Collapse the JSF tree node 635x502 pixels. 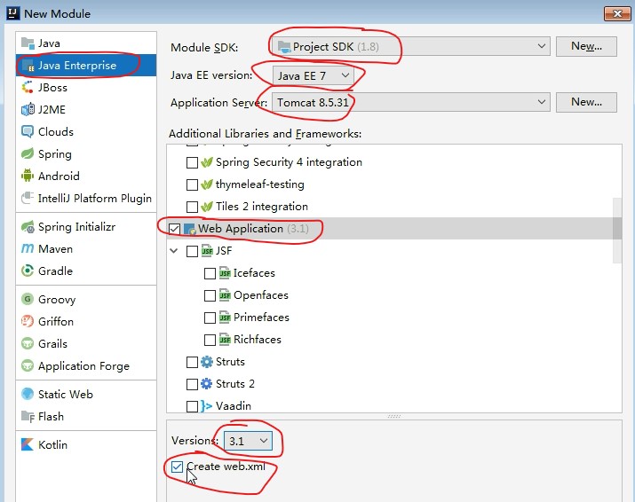tap(174, 251)
